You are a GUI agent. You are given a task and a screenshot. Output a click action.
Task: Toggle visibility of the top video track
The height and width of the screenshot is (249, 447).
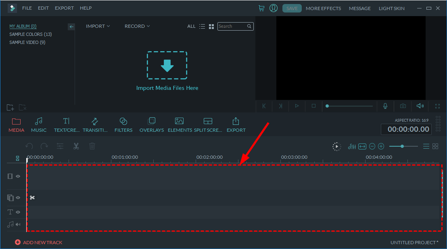(17, 176)
